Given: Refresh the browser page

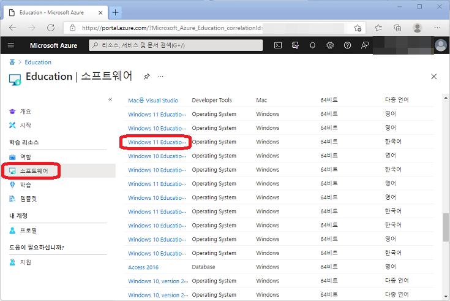Looking at the screenshot, I should (x=51, y=28).
